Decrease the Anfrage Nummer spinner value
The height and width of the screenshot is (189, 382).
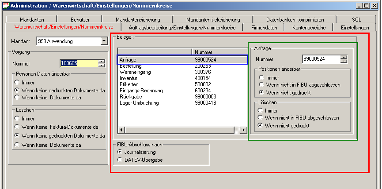click(344, 61)
